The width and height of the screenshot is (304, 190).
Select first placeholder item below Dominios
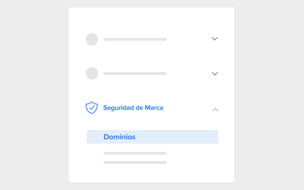tap(135, 153)
